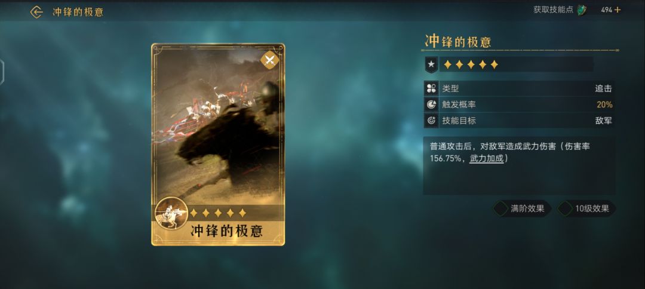Go back using the arrow icon

[x=36, y=12]
